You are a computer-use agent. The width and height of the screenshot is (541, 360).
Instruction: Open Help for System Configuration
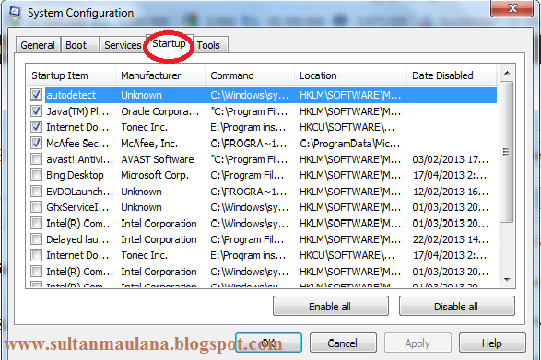coord(492,343)
